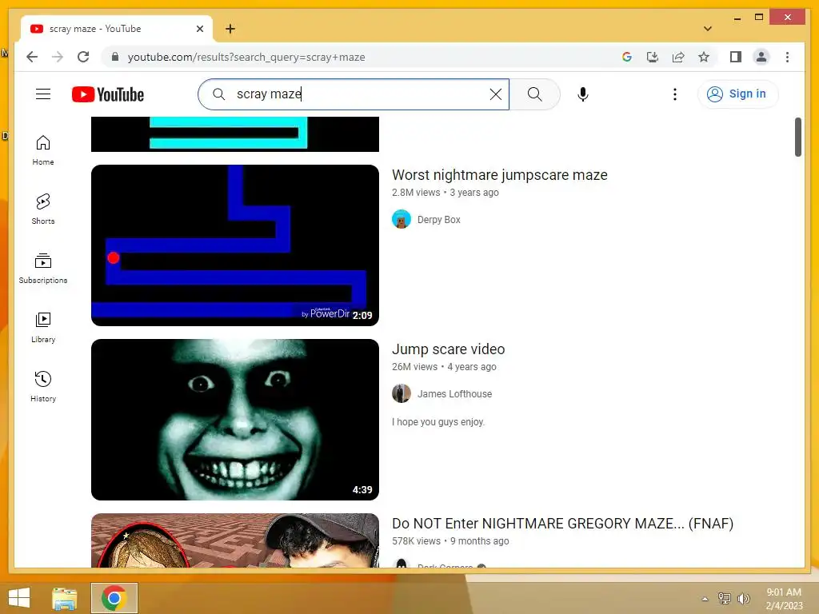Open a new tab with plus button
Image resolution: width=819 pixels, height=614 pixels.
click(x=230, y=29)
